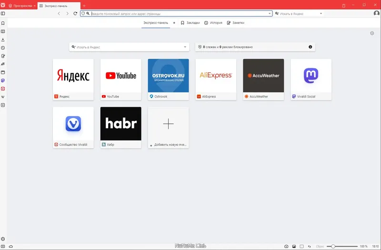Viewport: 381px width, 250px height.
Task: Open browser settings gear in bottom-left sidebar
Action: pos(3,239)
